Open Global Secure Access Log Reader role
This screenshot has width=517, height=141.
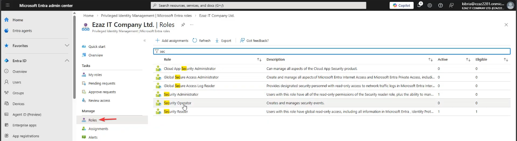[x=189, y=86]
